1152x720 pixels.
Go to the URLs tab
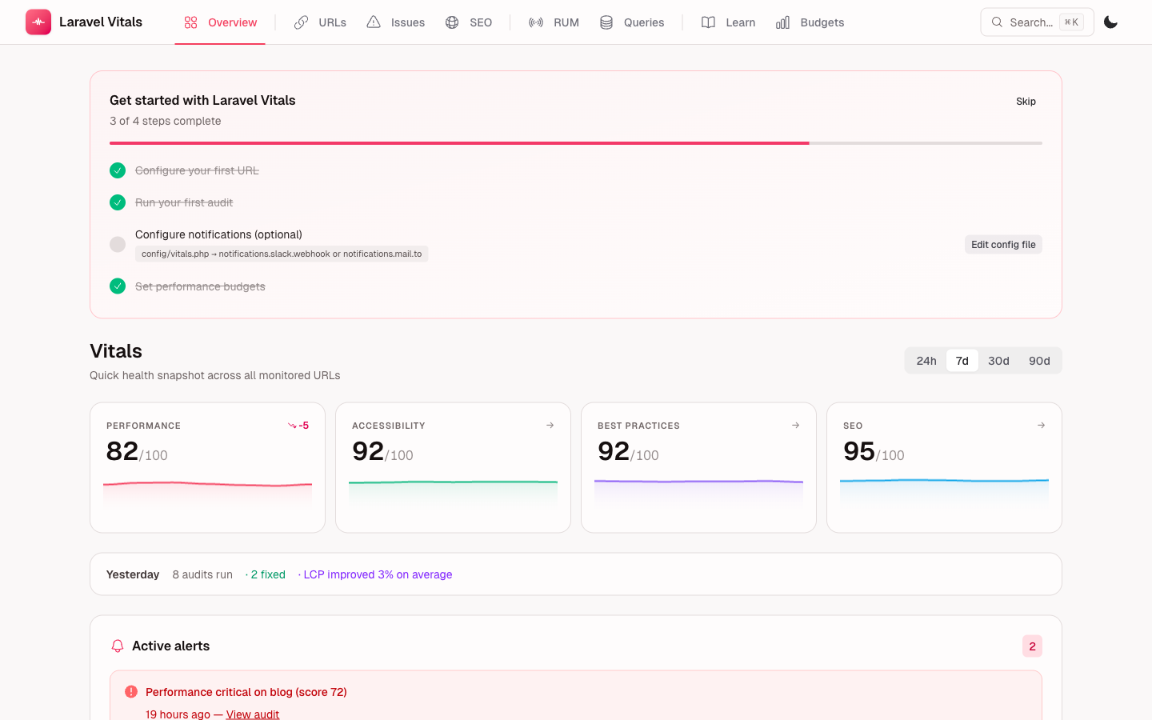pyautogui.click(x=320, y=22)
